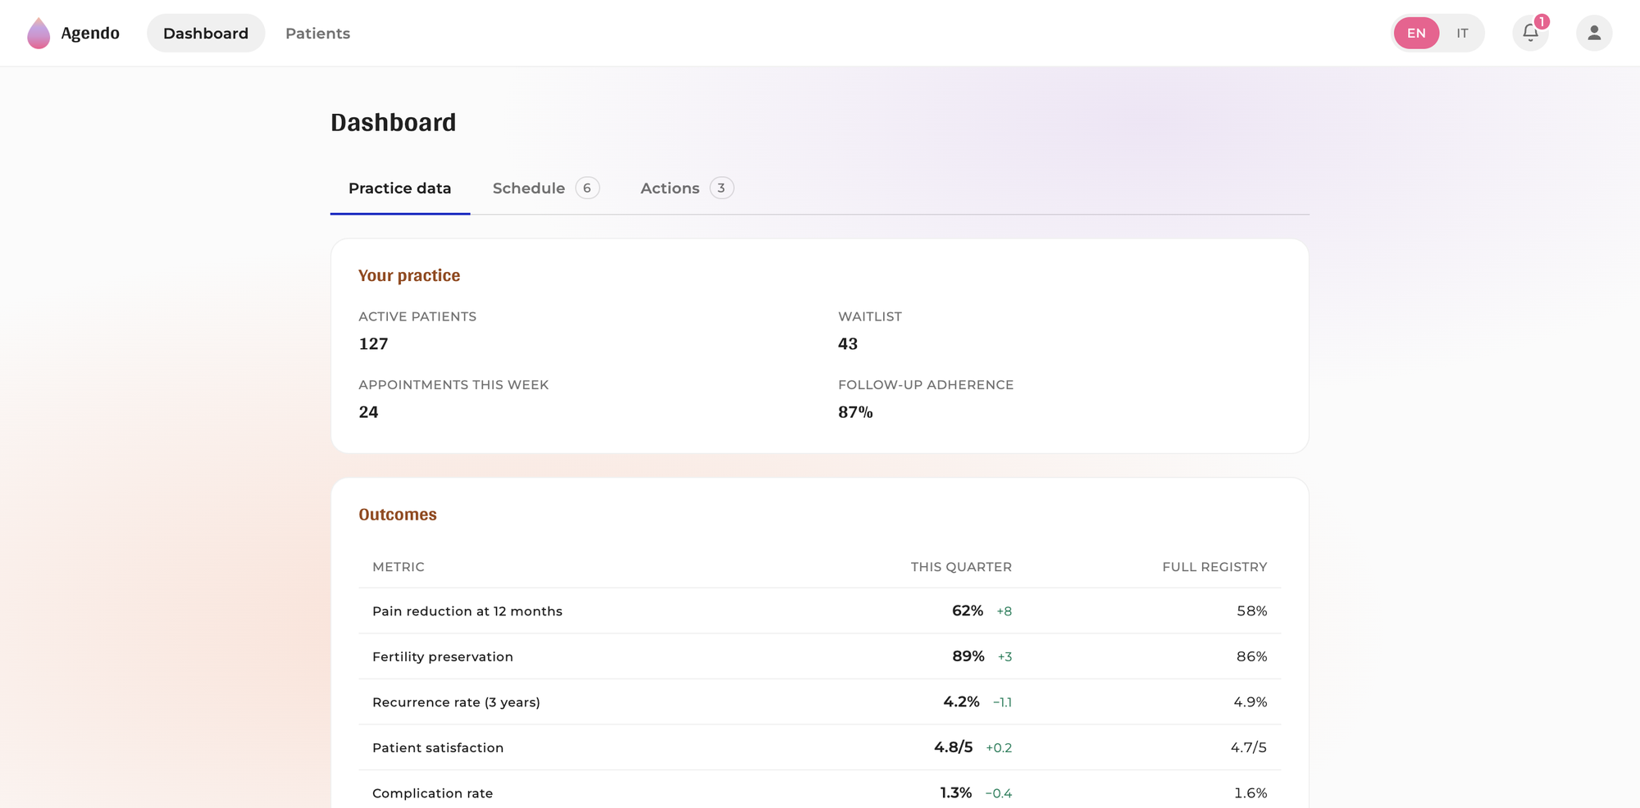Viewport: 1640px width, 808px height.
Task: Click the +8 change indicator
Action: [x=1004, y=611]
